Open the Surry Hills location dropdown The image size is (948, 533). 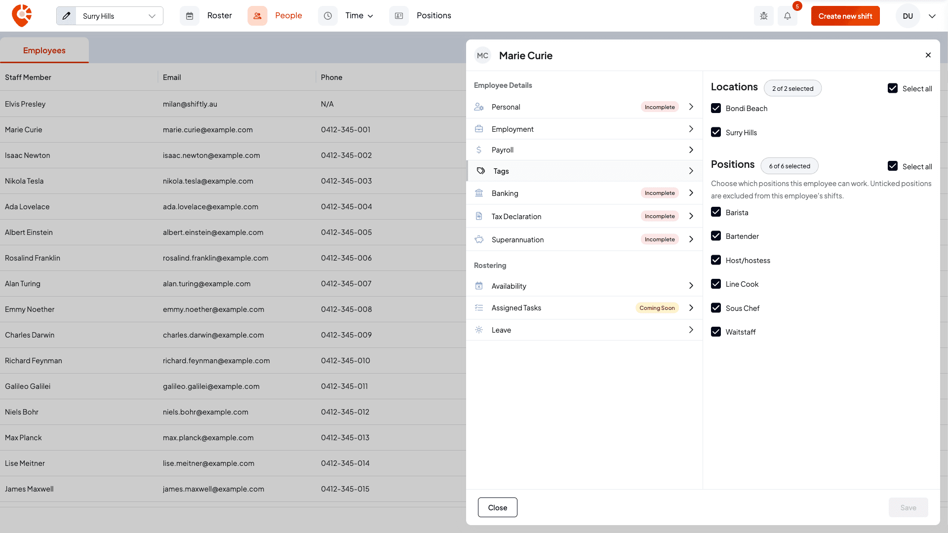pos(119,16)
